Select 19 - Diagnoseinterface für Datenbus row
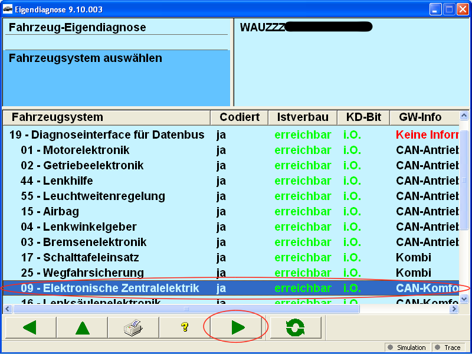The image size is (472, 354). (x=107, y=135)
